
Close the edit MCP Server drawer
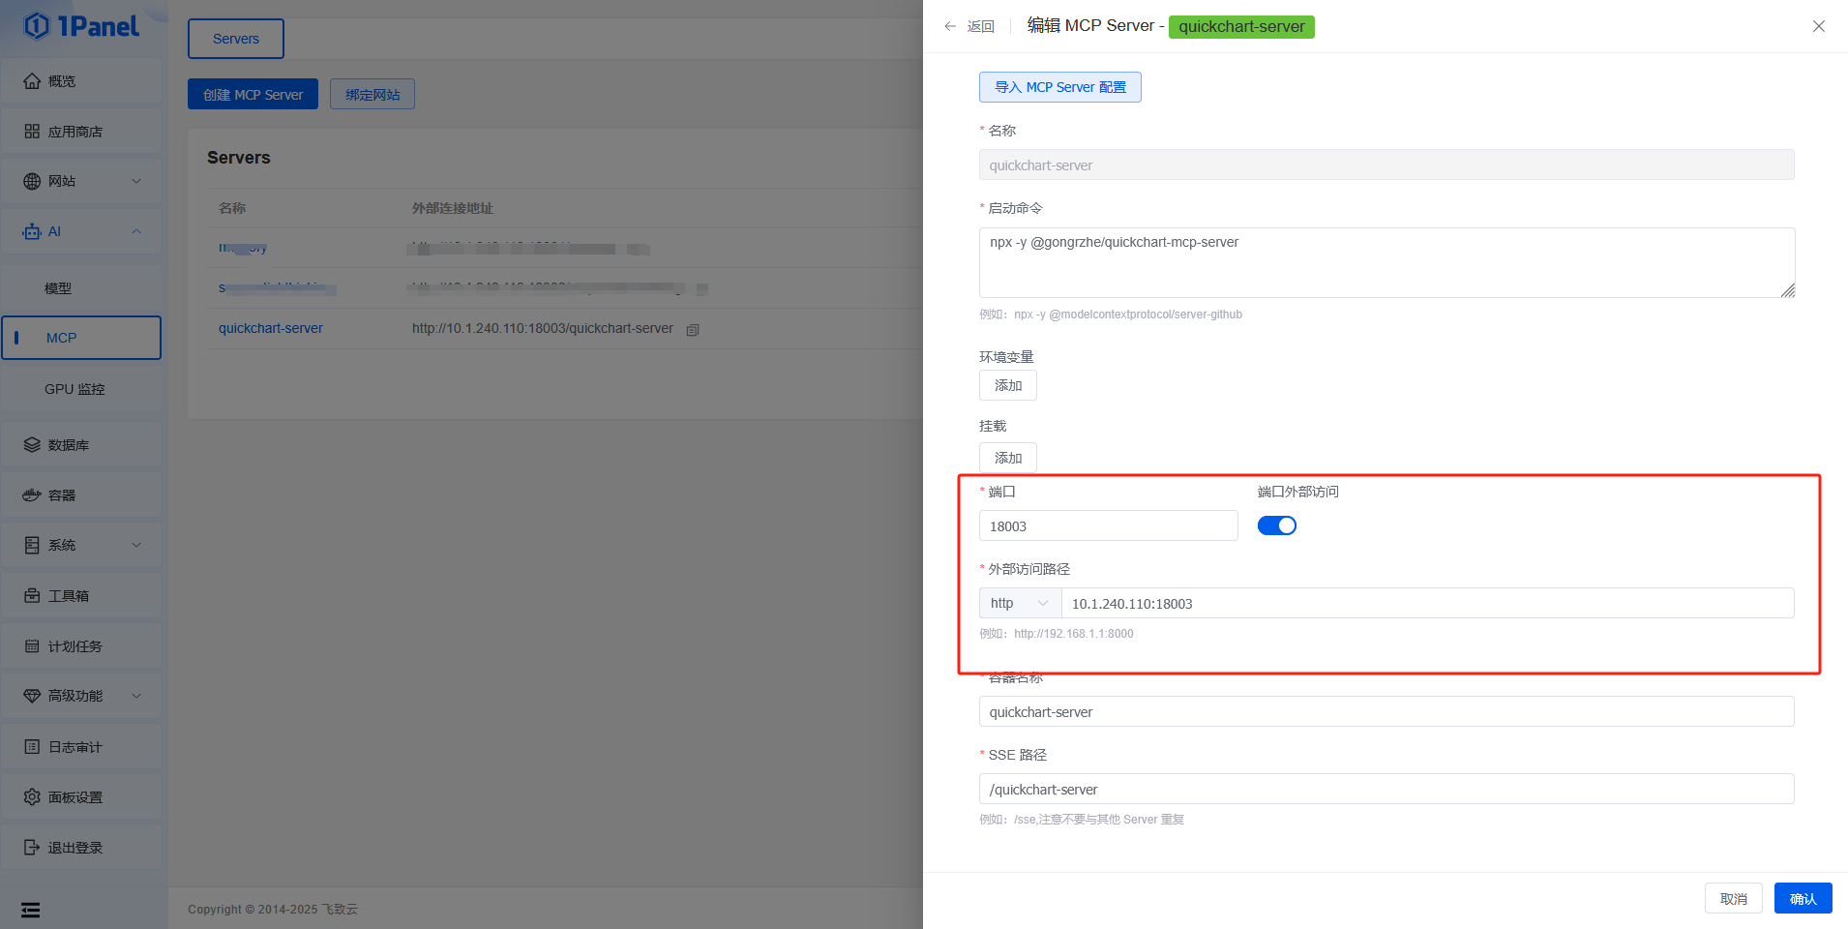click(x=1819, y=26)
